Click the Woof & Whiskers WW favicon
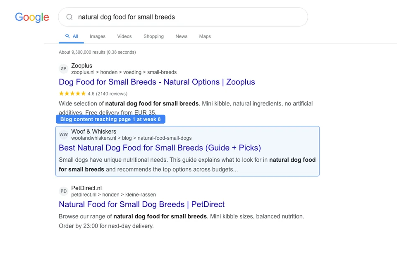This screenshot has width=397, height=256. click(63, 134)
